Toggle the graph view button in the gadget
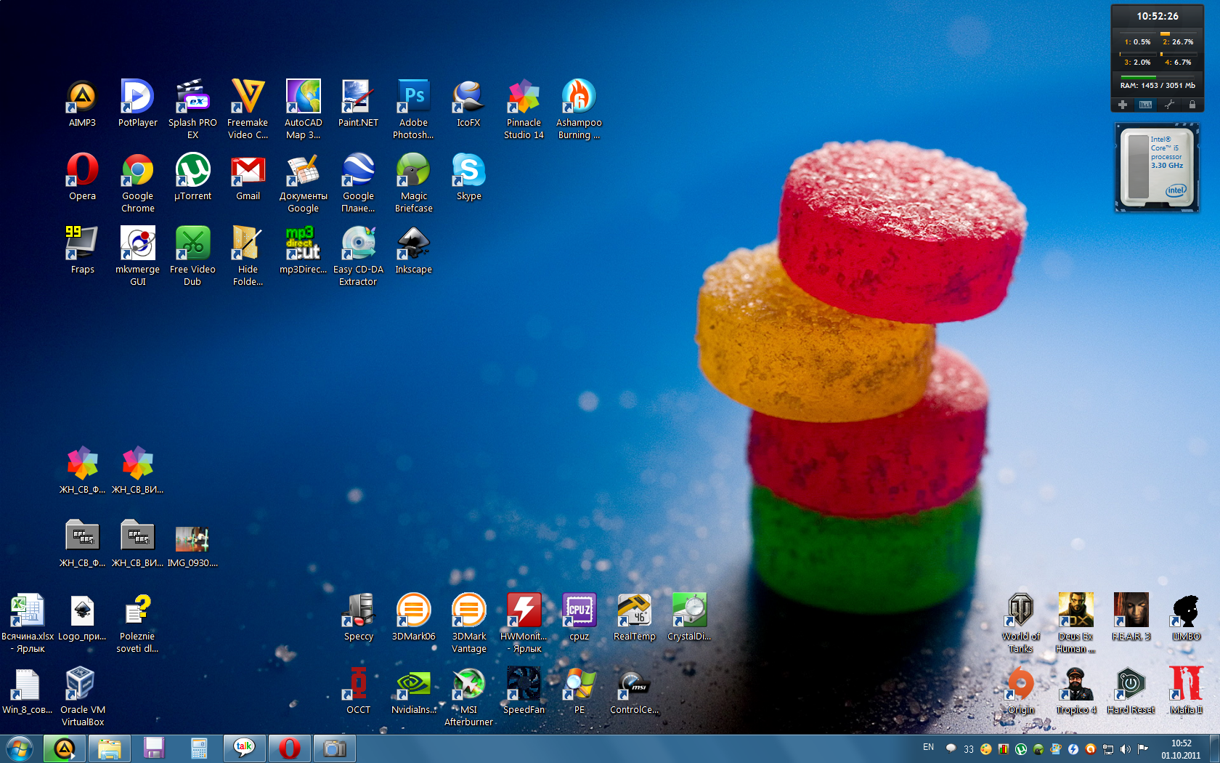1220x763 pixels. pyautogui.click(x=1145, y=105)
